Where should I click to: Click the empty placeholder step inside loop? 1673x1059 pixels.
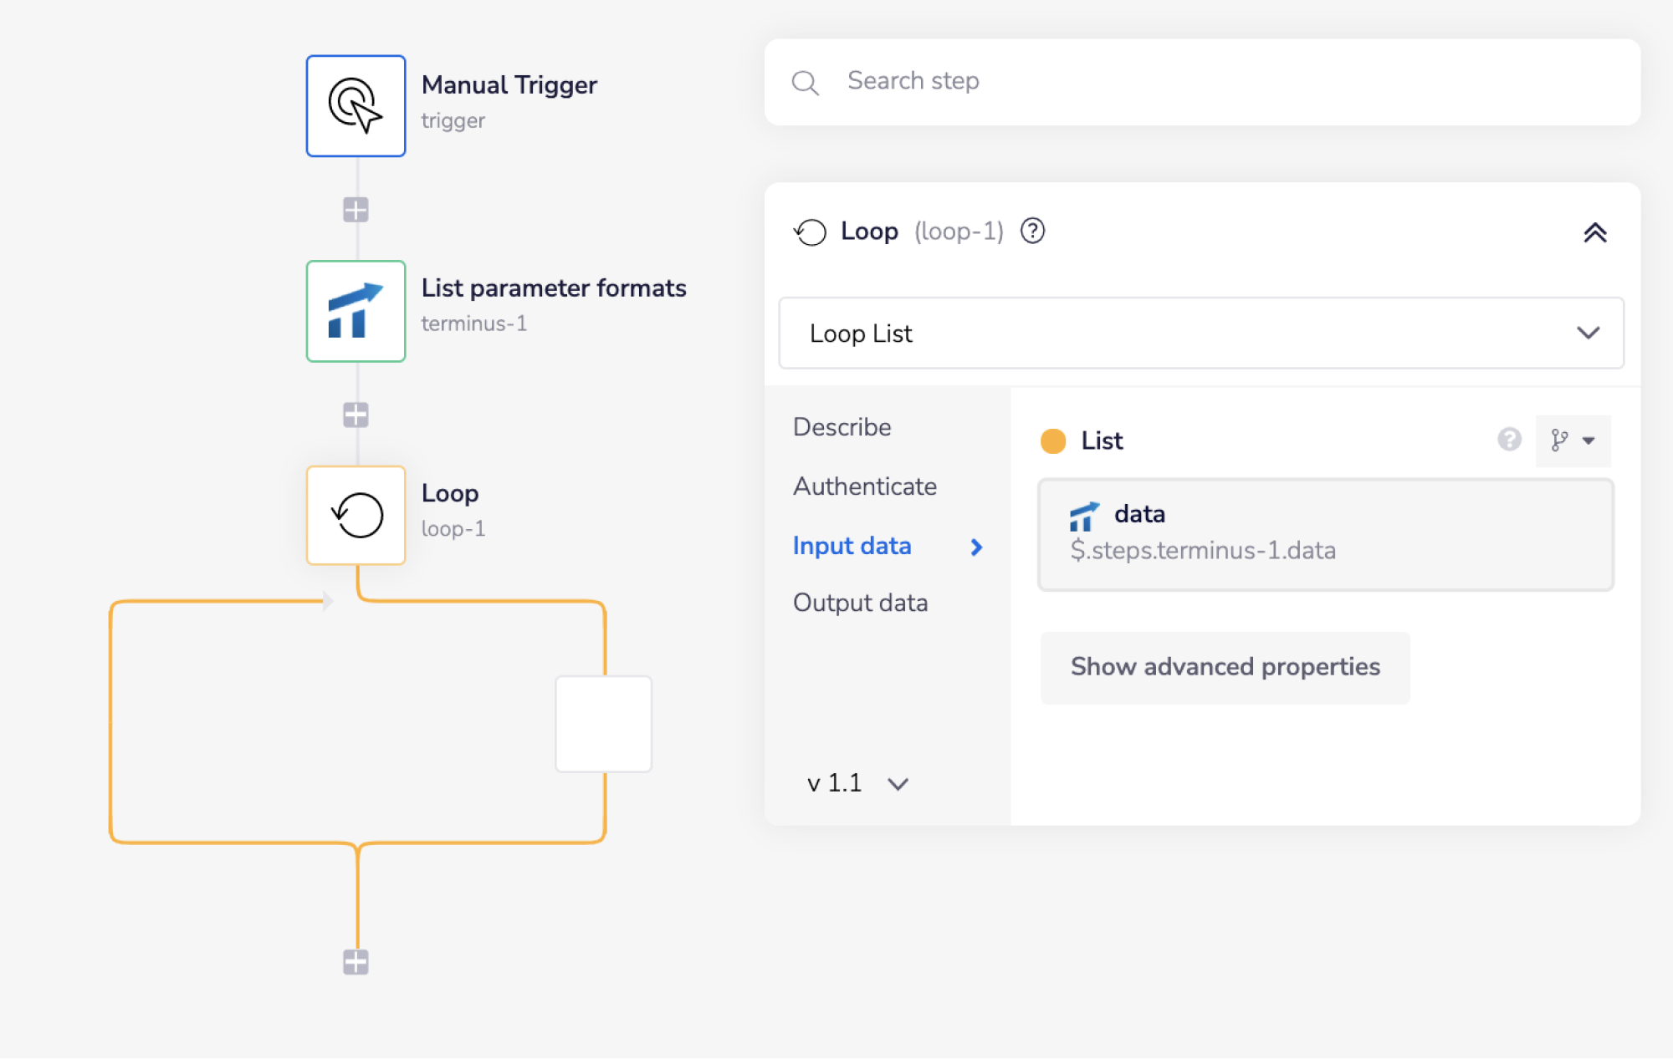[603, 724]
